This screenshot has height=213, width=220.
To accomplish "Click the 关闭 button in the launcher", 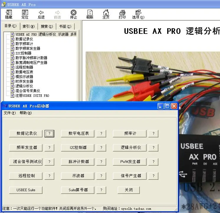I will (129, 190).
